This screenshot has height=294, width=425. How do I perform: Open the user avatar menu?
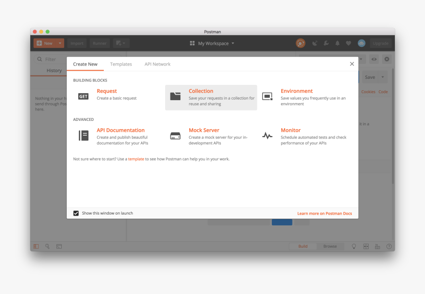click(x=361, y=43)
